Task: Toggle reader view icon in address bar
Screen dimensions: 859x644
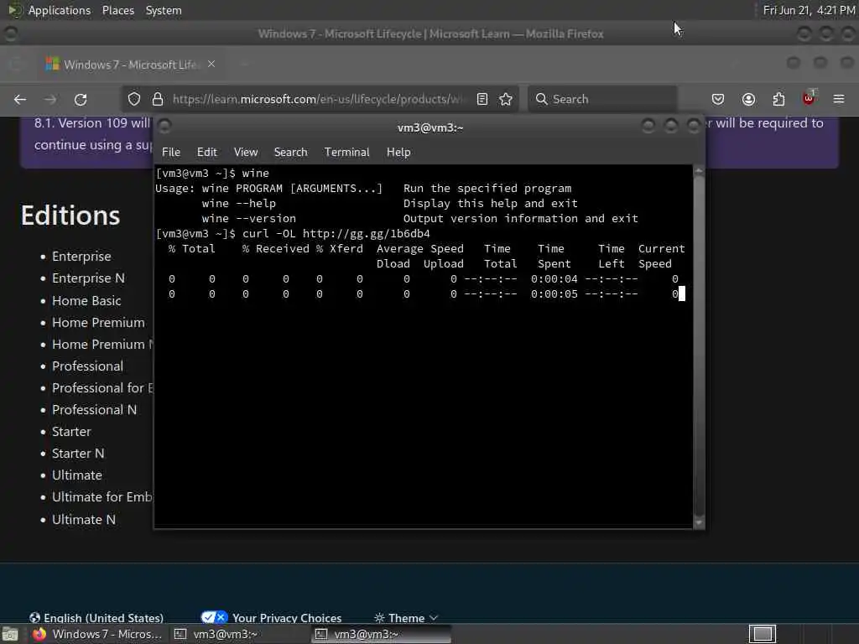Action: [x=482, y=99]
